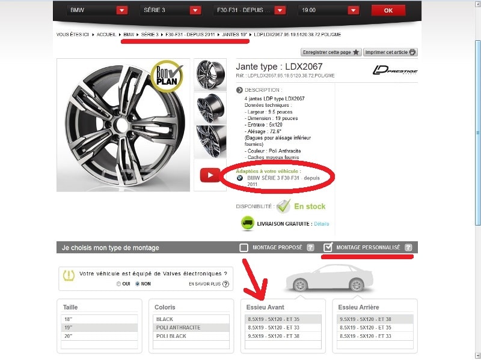This screenshot has width=481, height=360.
Task: Open free delivery Détails link
Action: tap(322, 224)
